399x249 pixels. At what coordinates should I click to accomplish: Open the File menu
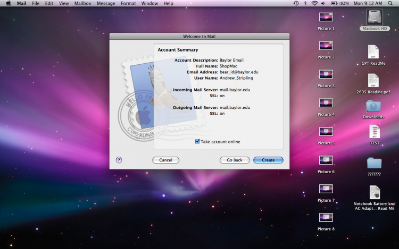pos(36,3)
